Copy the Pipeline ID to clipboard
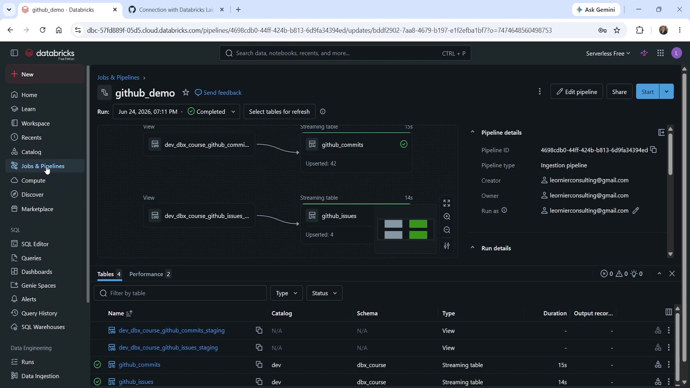The width and height of the screenshot is (690, 388). pyautogui.click(x=653, y=150)
